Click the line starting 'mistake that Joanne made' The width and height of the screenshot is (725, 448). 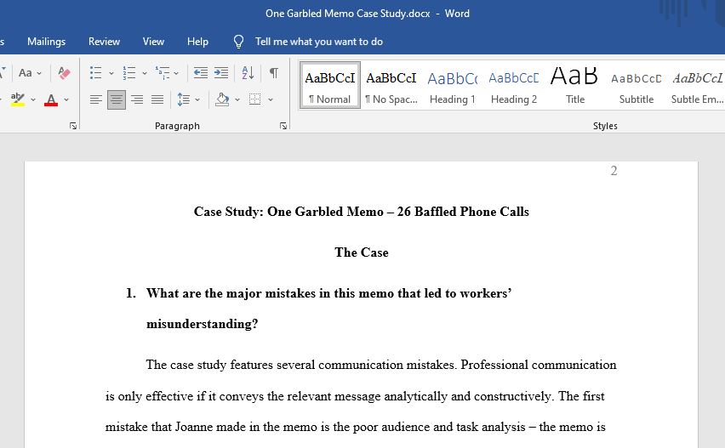click(355, 427)
